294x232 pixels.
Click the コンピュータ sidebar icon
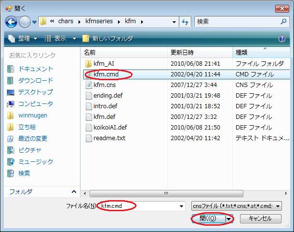(11, 104)
